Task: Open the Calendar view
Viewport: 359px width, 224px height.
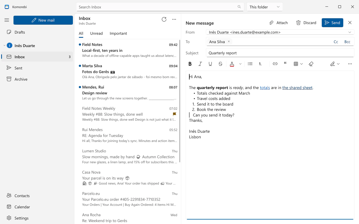Action: (x=37, y=207)
